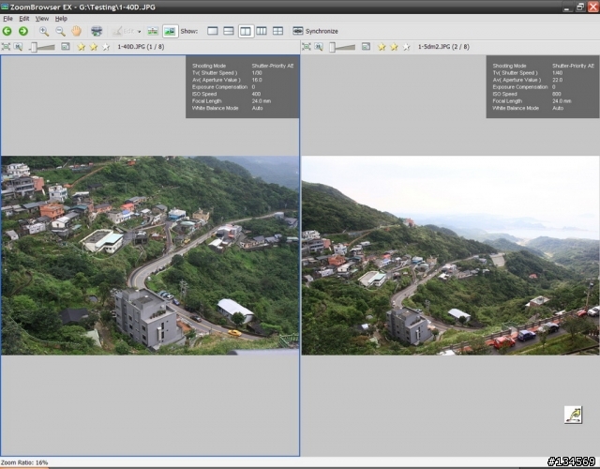Image resolution: width=600 pixels, height=469 pixels.
Task: Set two-star rating for 1-5dm2.JPG
Action: tap(394, 47)
